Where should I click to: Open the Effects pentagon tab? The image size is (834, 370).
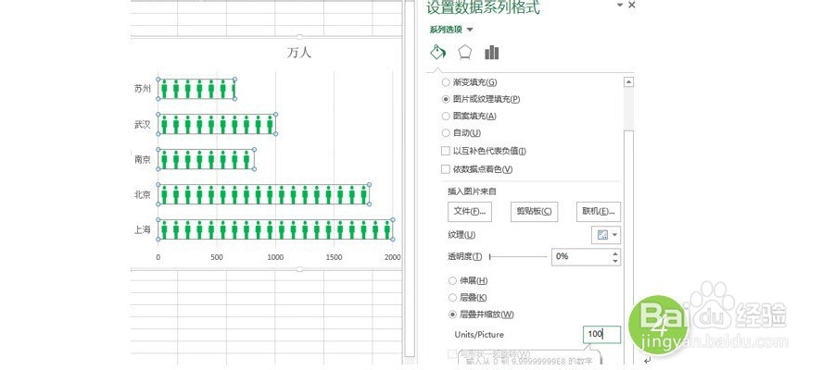coord(465,52)
